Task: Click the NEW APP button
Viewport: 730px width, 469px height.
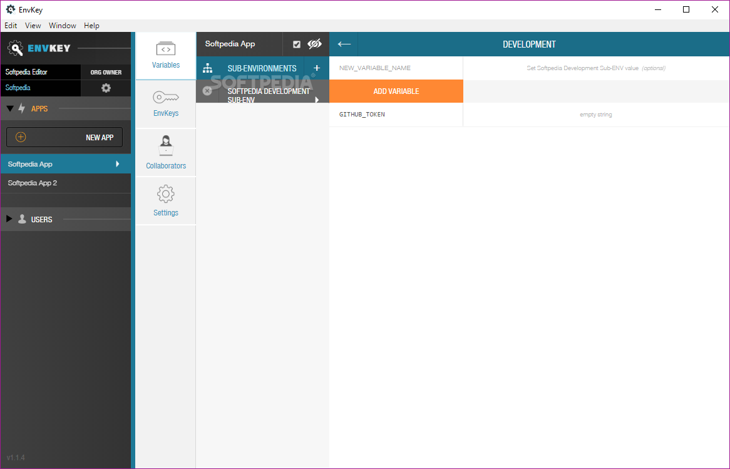Action: (64, 137)
